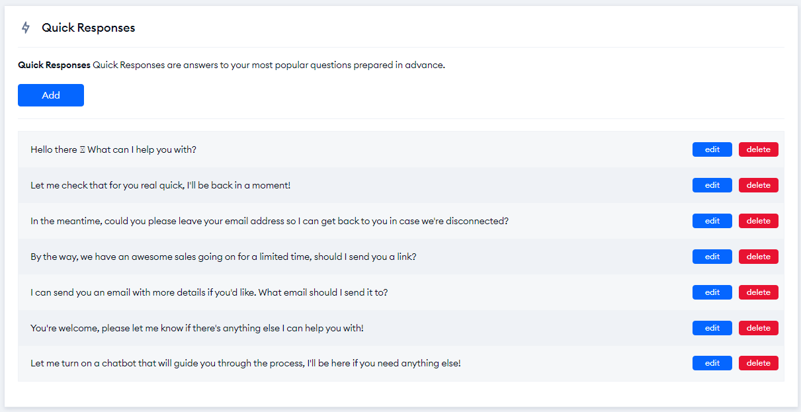Delete the 'Let me check that' response

click(x=758, y=185)
